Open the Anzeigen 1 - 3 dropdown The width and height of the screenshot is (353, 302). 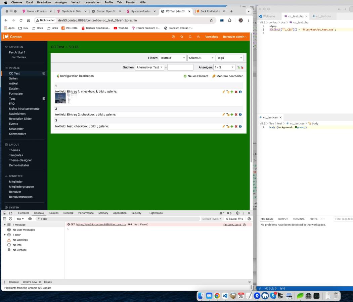click(x=224, y=67)
